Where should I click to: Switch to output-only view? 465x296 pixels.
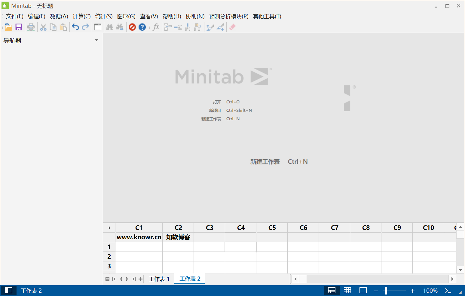363,291
